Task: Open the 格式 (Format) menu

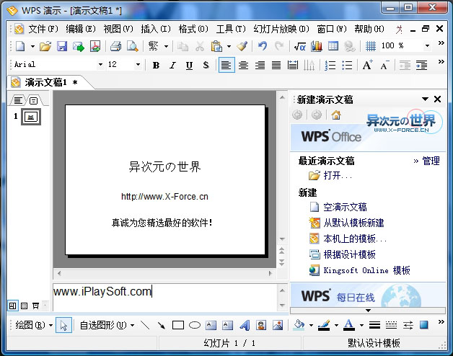Action: click(x=193, y=29)
